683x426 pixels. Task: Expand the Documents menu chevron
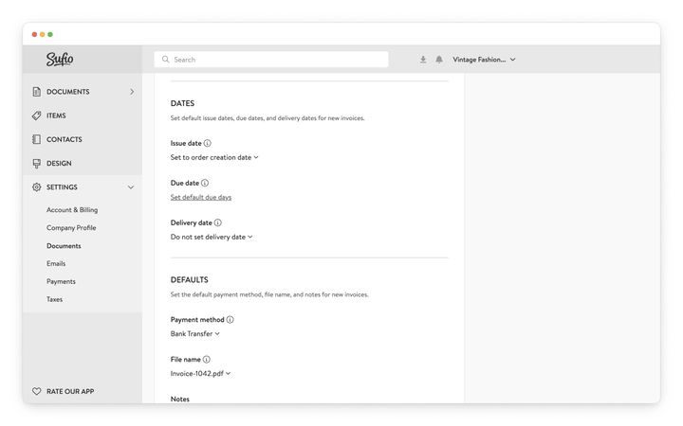[132, 92]
